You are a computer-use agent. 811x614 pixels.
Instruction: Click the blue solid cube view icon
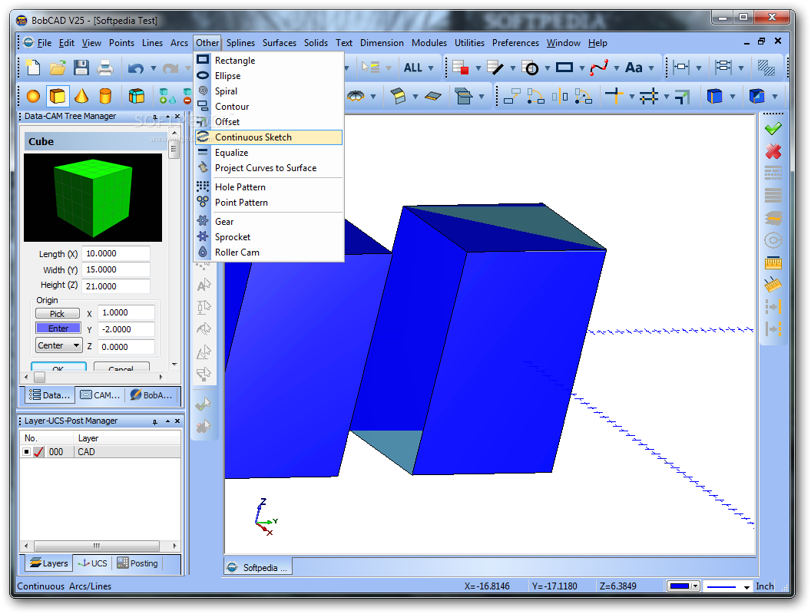[x=714, y=96]
